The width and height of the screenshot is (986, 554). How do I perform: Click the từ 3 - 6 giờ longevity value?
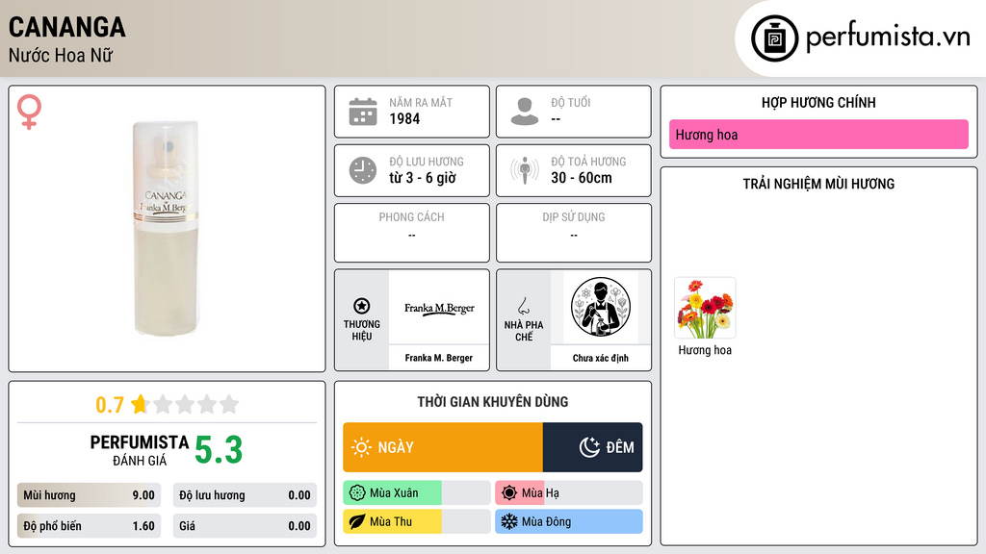point(423,178)
